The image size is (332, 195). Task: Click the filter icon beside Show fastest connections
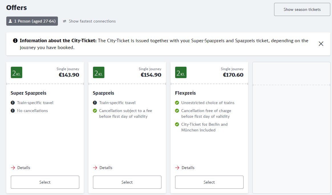[x=65, y=21]
